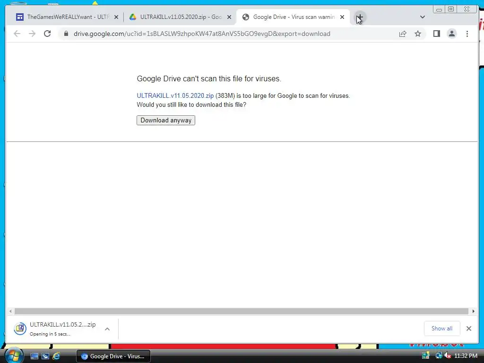This screenshot has height=363, width=484.
Task: Open the ULTRAKILL.v11.05.2020.zip link
Action: 175,95
